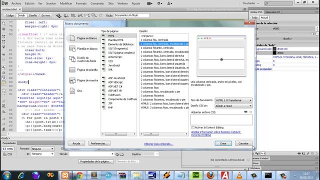320x180 pixels.
Task: Open the Modificar menu
Action: click(66, 3)
